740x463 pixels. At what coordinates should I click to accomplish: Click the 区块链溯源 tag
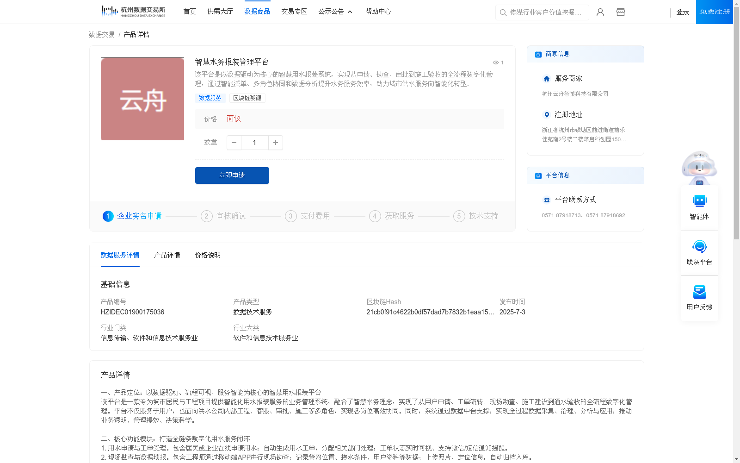(247, 98)
